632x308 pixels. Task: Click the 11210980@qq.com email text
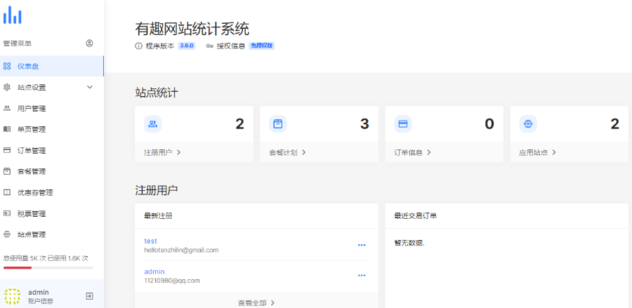(x=172, y=281)
